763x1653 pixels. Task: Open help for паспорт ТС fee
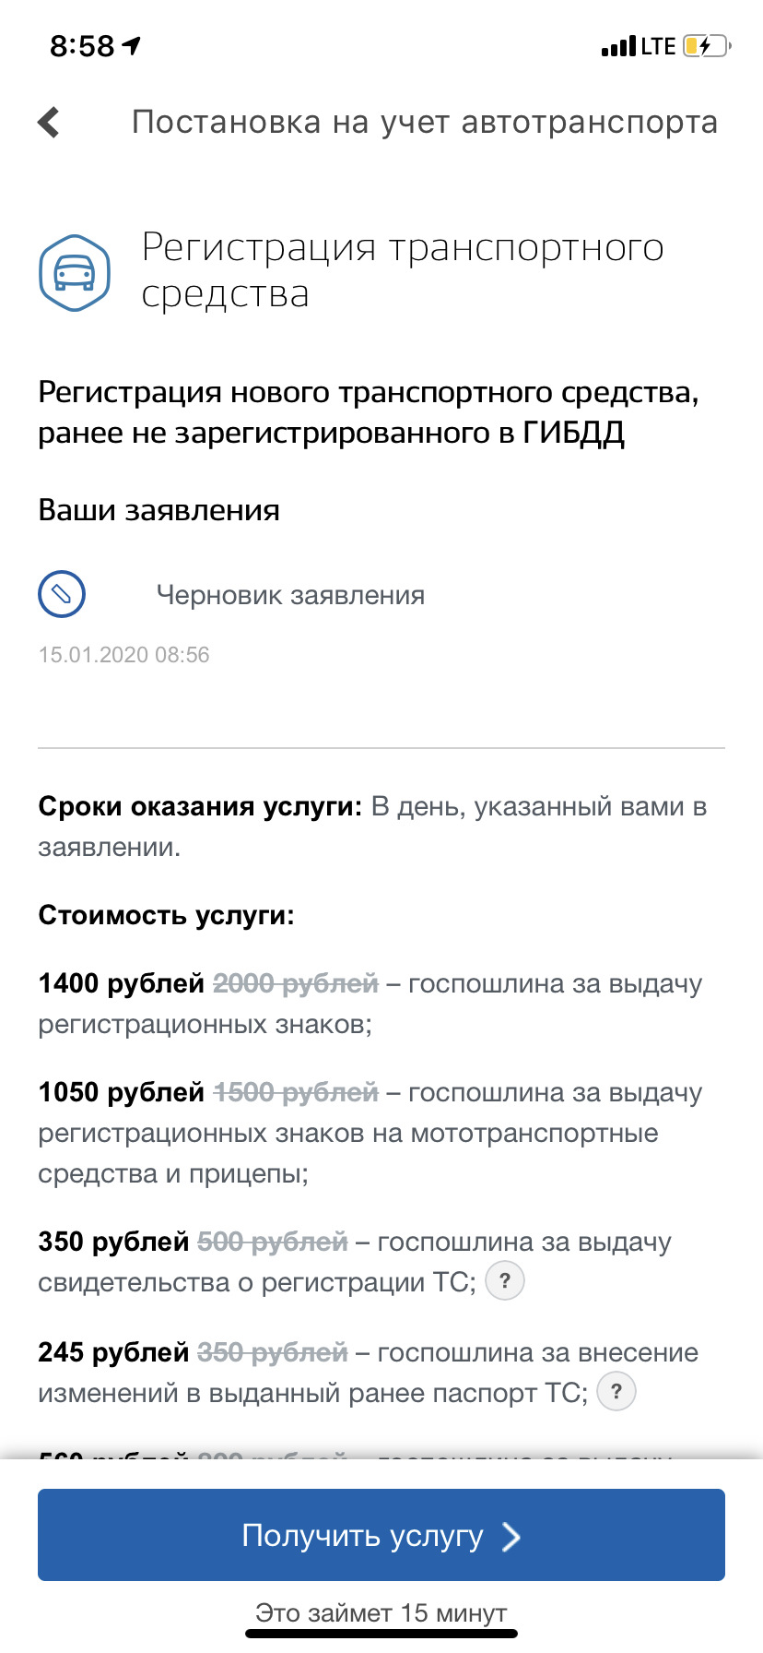tap(616, 1392)
